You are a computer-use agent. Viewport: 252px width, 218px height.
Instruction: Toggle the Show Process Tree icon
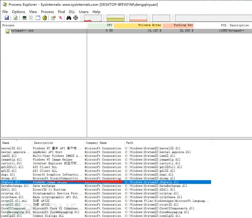(31, 18)
